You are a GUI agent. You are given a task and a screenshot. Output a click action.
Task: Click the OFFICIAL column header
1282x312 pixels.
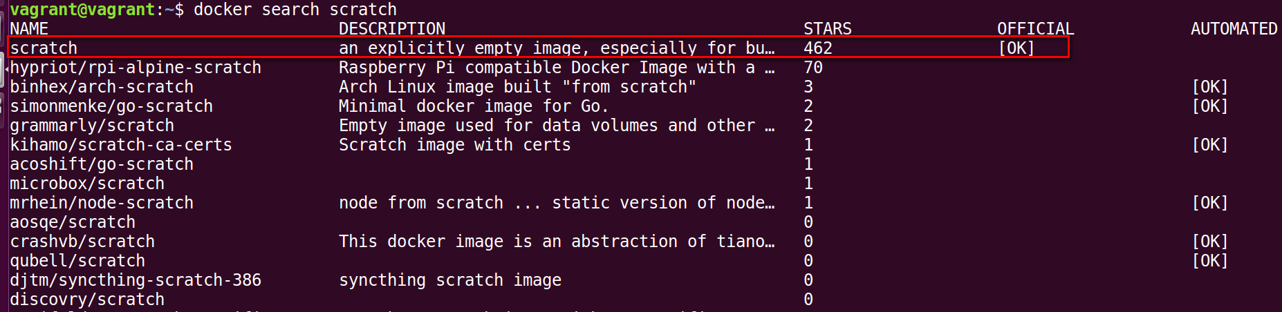(x=1036, y=29)
